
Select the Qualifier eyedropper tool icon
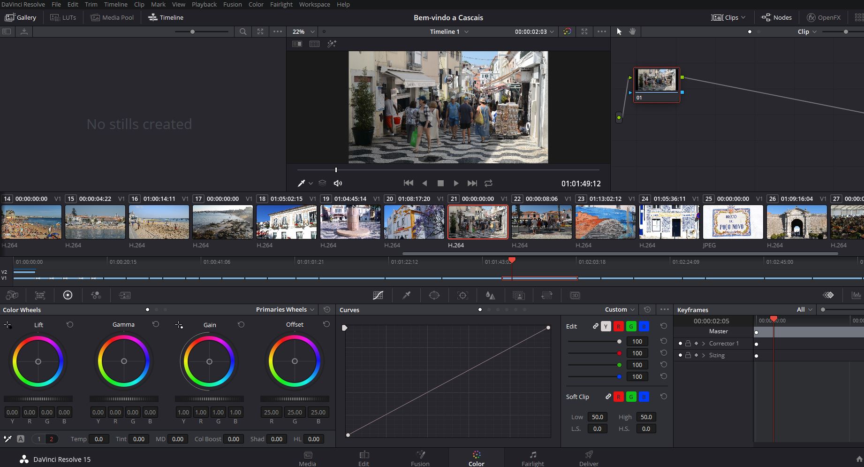(x=406, y=295)
